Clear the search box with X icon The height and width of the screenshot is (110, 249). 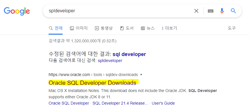196,11
